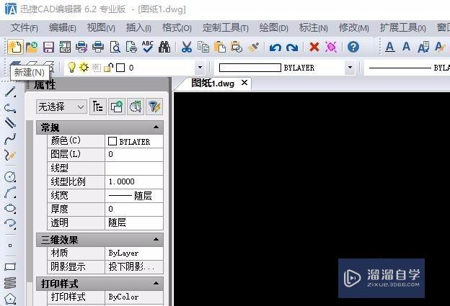This screenshot has width=450, height=306.
Task: Select the spline curve tool
Action: (x=10, y=139)
